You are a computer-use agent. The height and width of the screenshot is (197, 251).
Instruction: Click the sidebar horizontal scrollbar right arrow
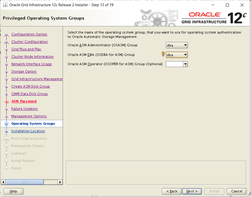[x=60, y=182]
